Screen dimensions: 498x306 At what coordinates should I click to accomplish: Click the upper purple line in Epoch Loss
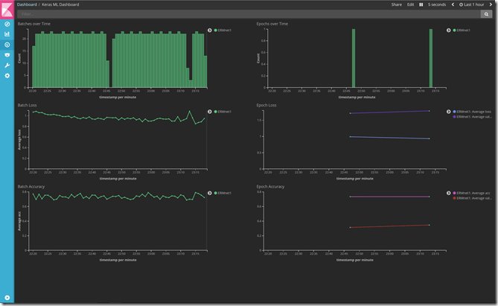coord(390,112)
